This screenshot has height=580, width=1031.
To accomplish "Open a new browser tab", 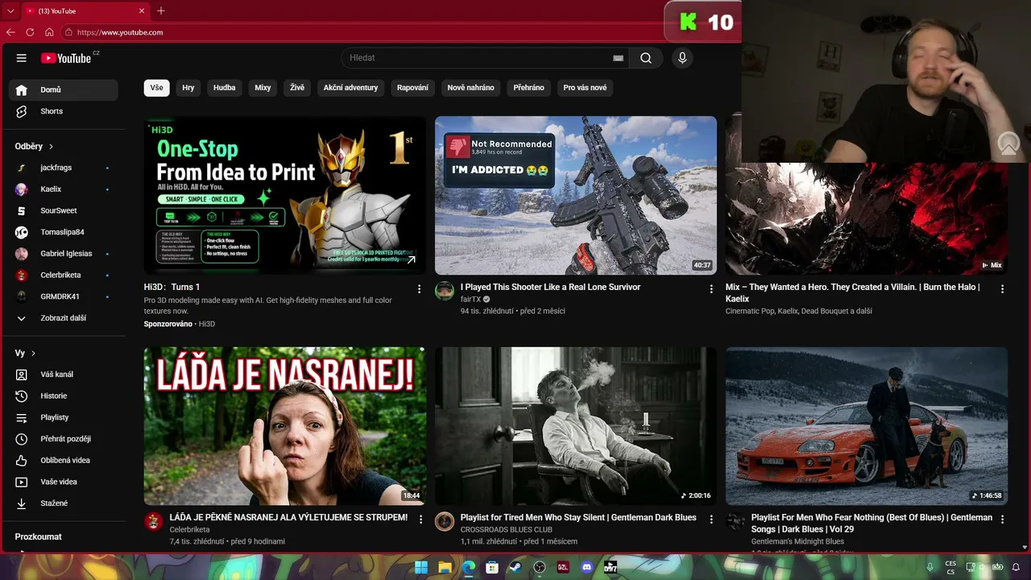I will [161, 10].
